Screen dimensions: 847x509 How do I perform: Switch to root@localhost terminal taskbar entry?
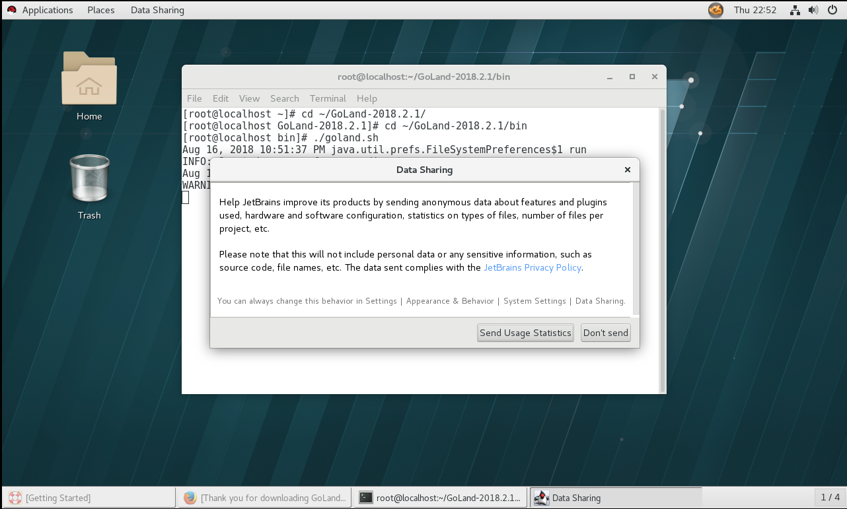pyautogui.click(x=441, y=498)
